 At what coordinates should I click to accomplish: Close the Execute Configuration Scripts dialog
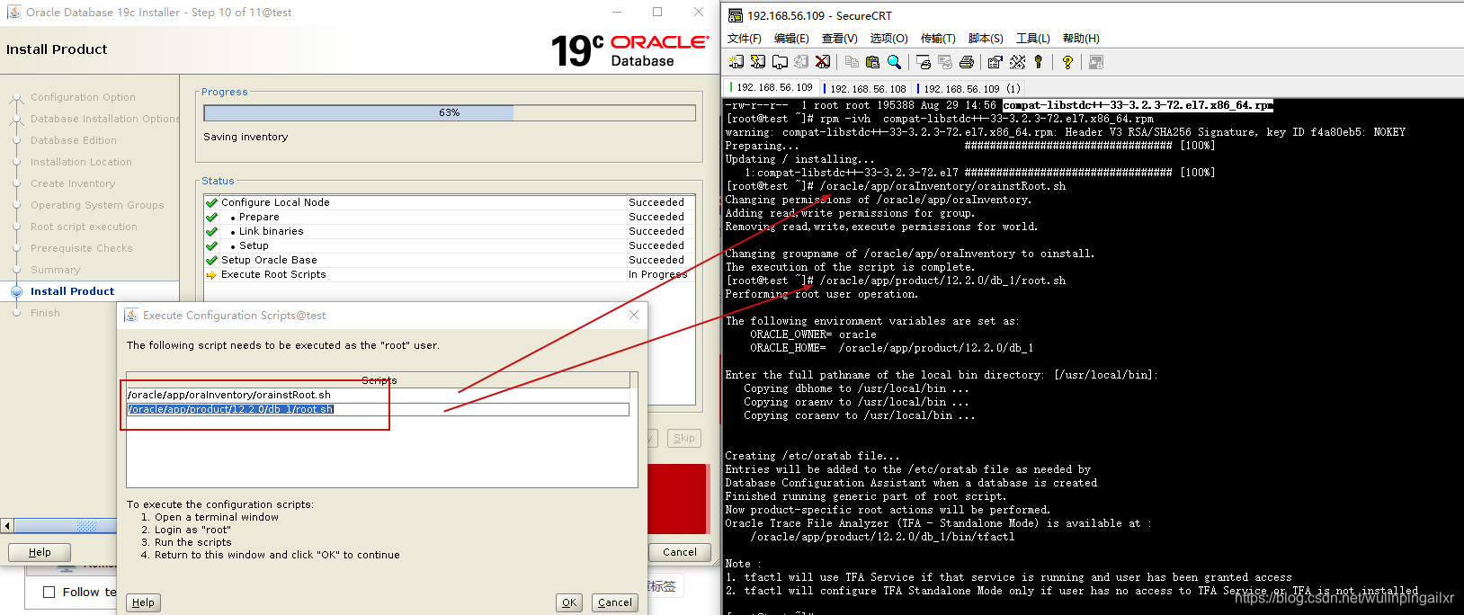[x=634, y=315]
